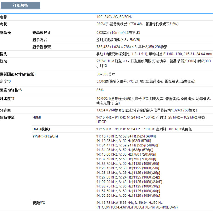Image resolution: width=213 pixels, height=211 pixels.
Task: Click the line ending [1125 (1080)/24p]
Action: tap(128, 177)
